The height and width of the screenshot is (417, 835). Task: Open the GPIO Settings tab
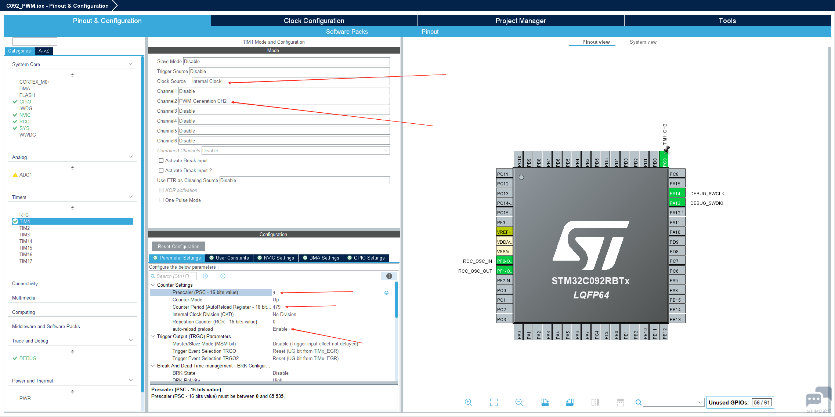click(x=366, y=258)
